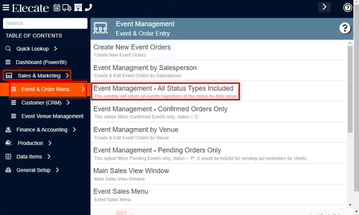This screenshot has width=359, height=215.
Task: Click the right-arrow button in top bar
Action: click(324, 7)
